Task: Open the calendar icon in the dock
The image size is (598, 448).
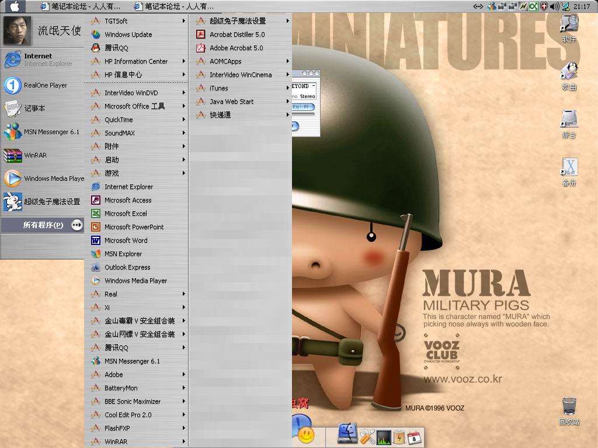Action: [414, 437]
